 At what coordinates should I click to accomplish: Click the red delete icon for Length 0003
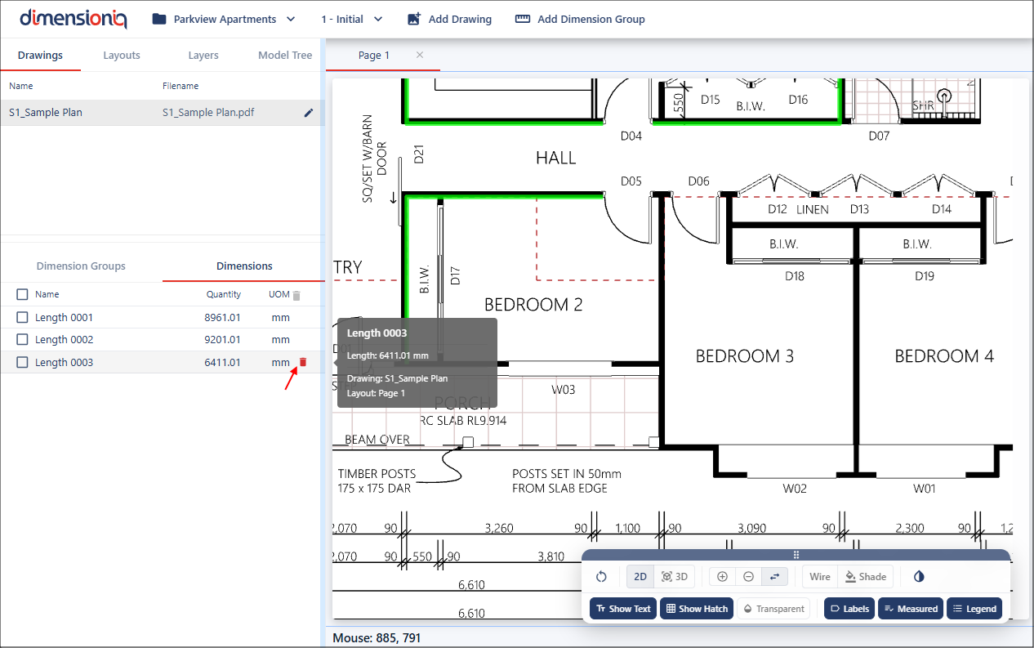pyautogui.click(x=302, y=362)
